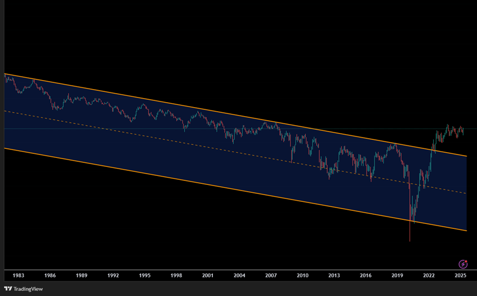
Task: Click the 1986 label on time axis
Action: point(50,275)
